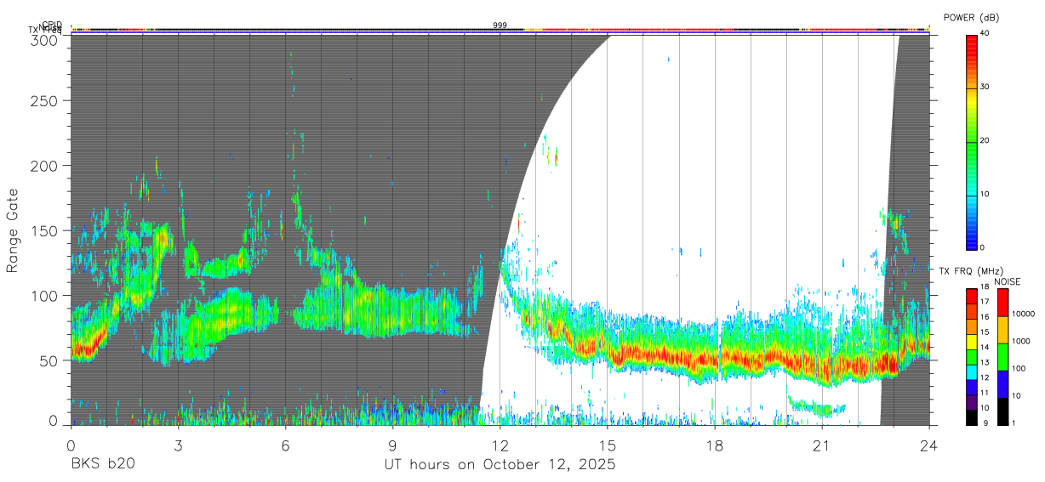Click the small green echo patch near gate 10 at 21 UT
The image size is (1045, 482).
click(x=817, y=407)
